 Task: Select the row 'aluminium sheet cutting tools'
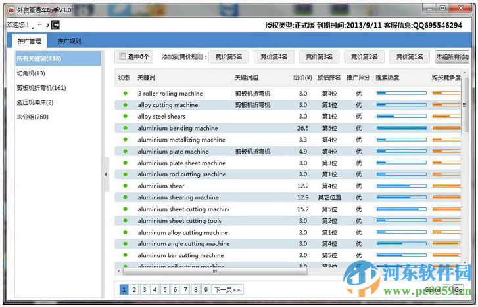[x=287, y=220]
